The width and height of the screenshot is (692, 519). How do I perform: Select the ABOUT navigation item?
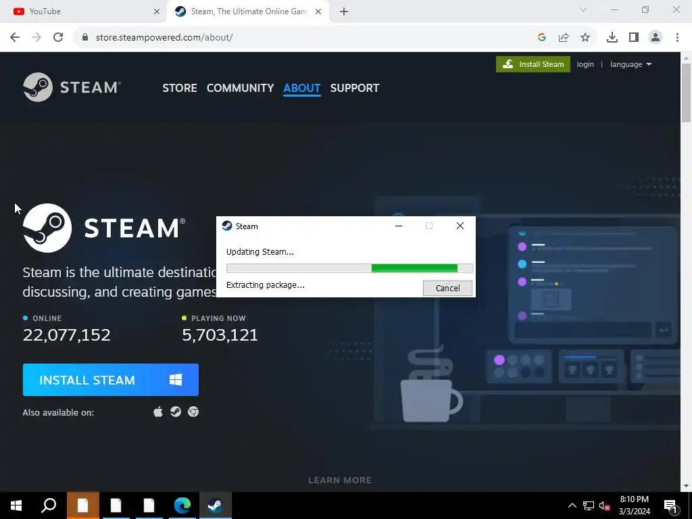click(x=302, y=88)
